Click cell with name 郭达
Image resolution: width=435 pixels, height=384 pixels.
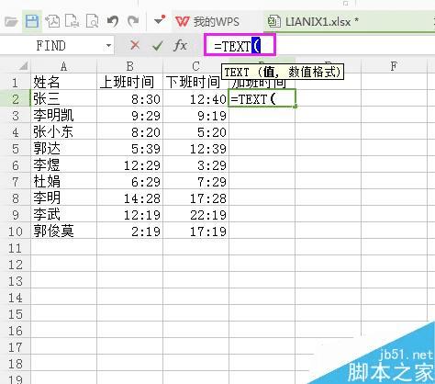(x=63, y=148)
